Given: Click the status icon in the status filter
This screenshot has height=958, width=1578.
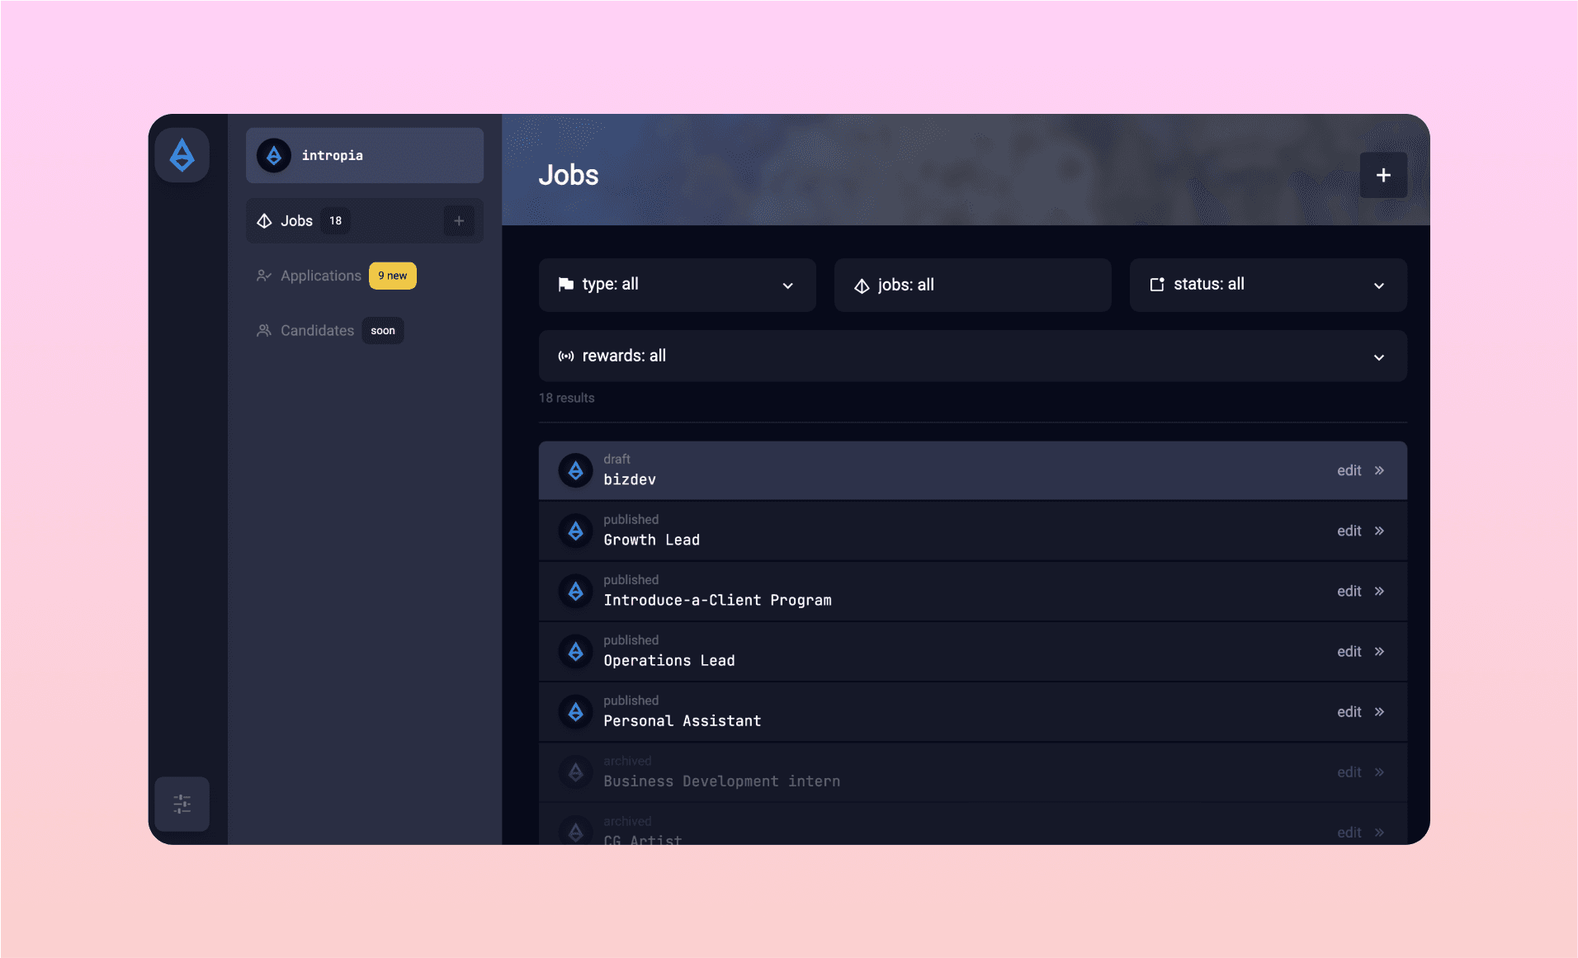Looking at the screenshot, I should point(1157,285).
